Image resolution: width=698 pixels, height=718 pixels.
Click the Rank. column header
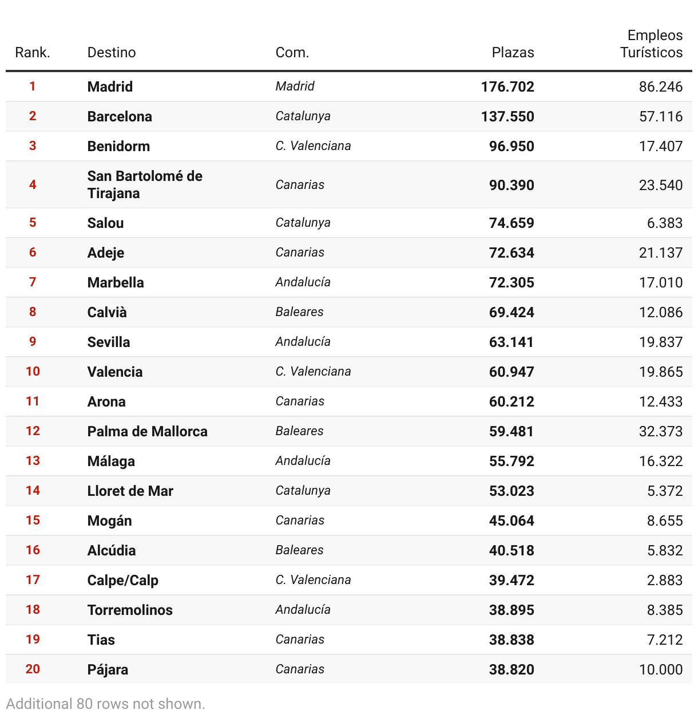click(33, 53)
